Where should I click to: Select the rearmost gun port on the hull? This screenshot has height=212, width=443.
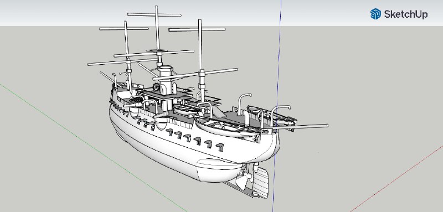pos(219,147)
